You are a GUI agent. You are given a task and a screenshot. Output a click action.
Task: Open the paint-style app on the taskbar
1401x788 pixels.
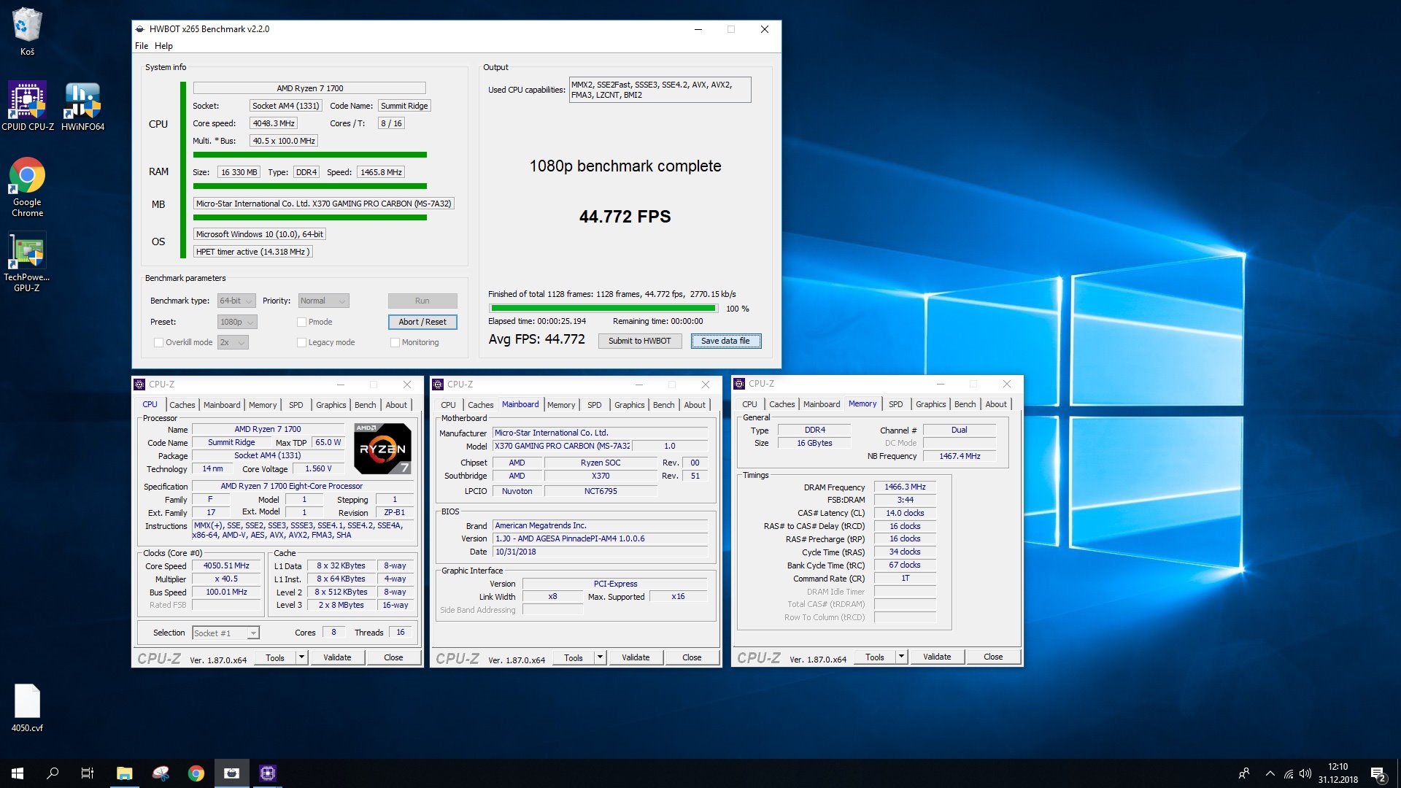tap(161, 773)
